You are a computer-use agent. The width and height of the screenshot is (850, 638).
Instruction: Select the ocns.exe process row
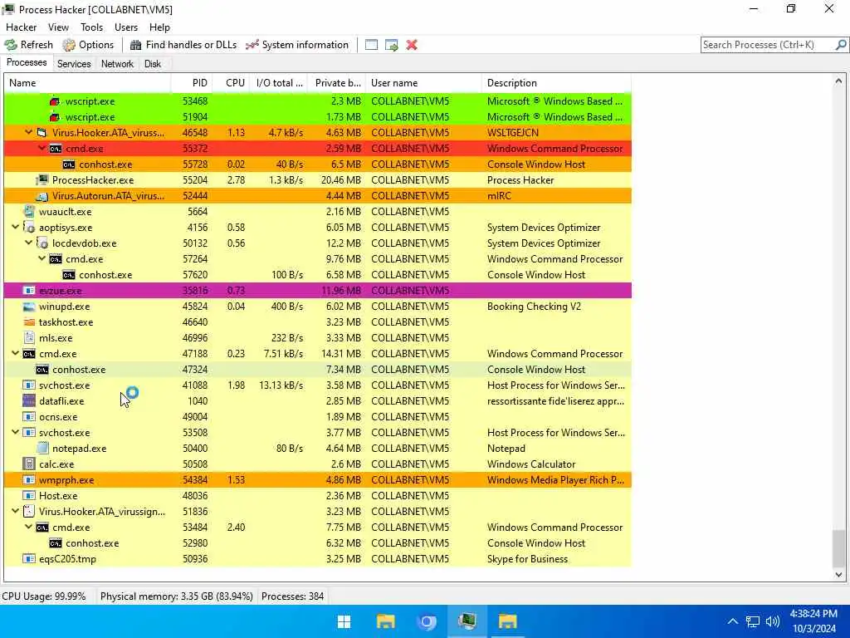[318, 417]
